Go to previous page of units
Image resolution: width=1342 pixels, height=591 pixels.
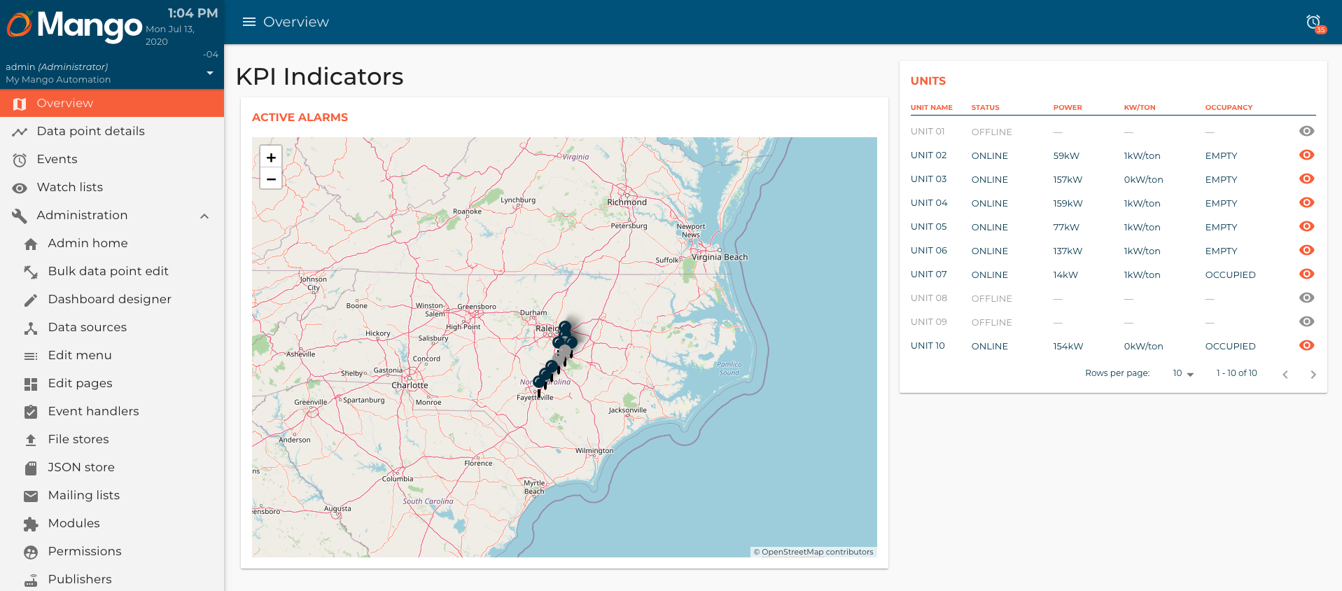click(x=1285, y=375)
